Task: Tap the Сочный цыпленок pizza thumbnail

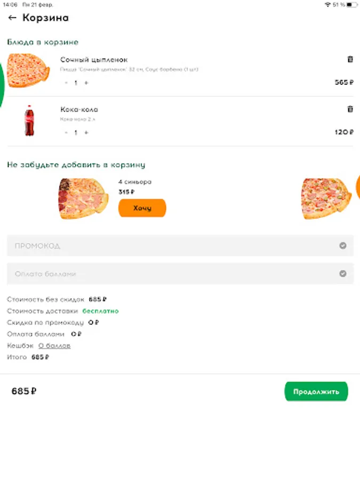Action: click(x=28, y=71)
